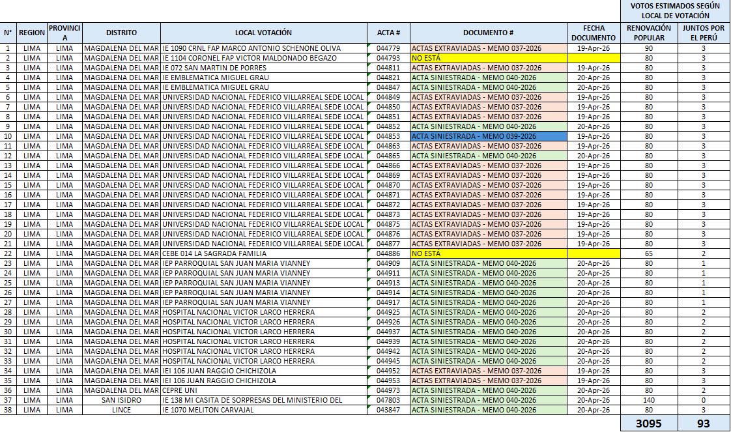The image size is (731, 432).
Task: Select the VOTOS ESTIMADOS SEGÚN LOCAL DE VOTACIÓN header
Action: 675,10
